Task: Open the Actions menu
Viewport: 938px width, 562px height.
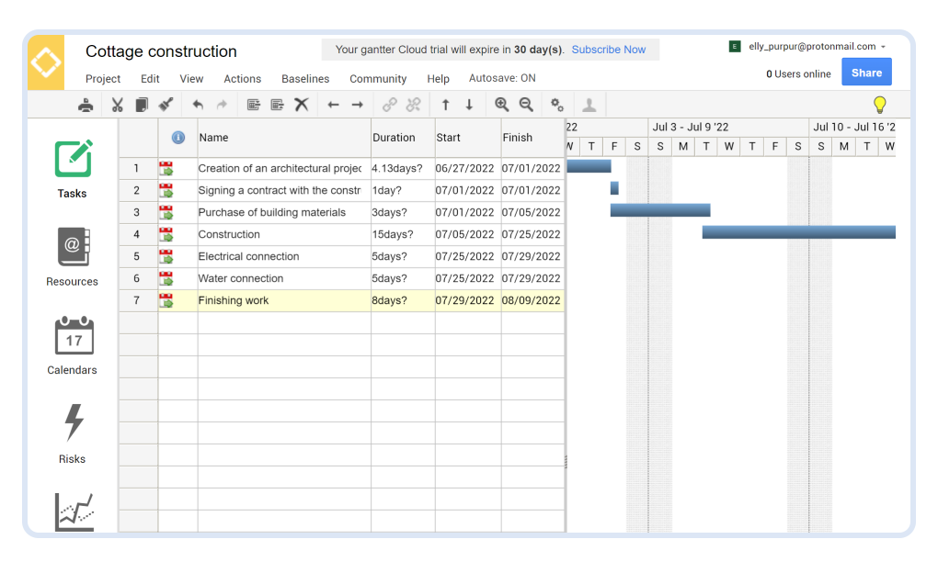Action: click(x=242, y=79)
